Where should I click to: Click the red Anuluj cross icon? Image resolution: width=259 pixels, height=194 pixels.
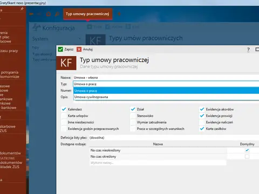point(79,49)
